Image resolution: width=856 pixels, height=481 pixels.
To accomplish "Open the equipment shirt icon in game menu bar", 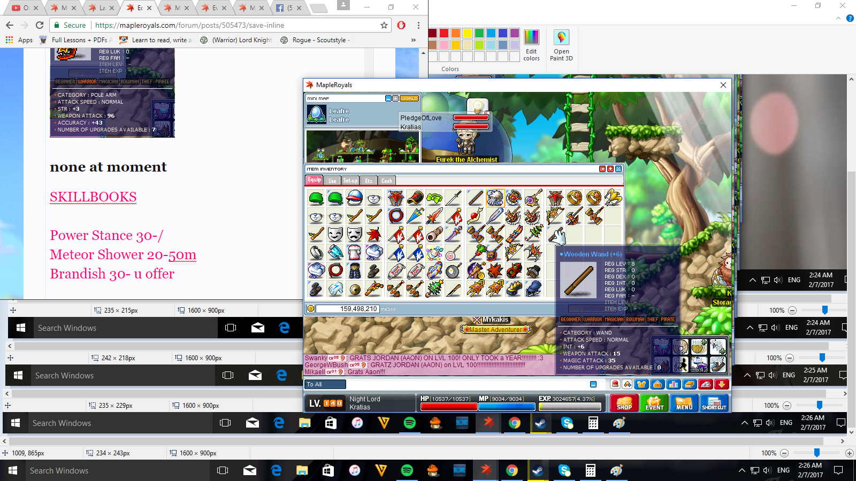I will coord(641,384).
